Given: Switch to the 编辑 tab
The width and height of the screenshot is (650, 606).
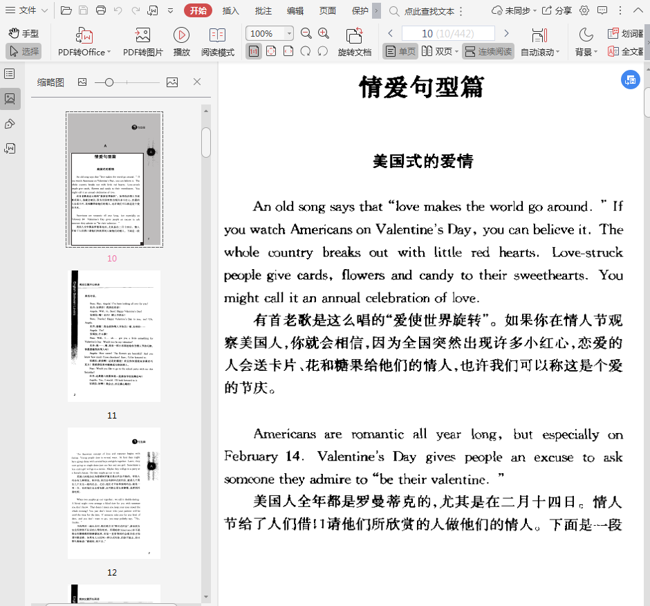Looking at the screenshot, I should [295, 11].
